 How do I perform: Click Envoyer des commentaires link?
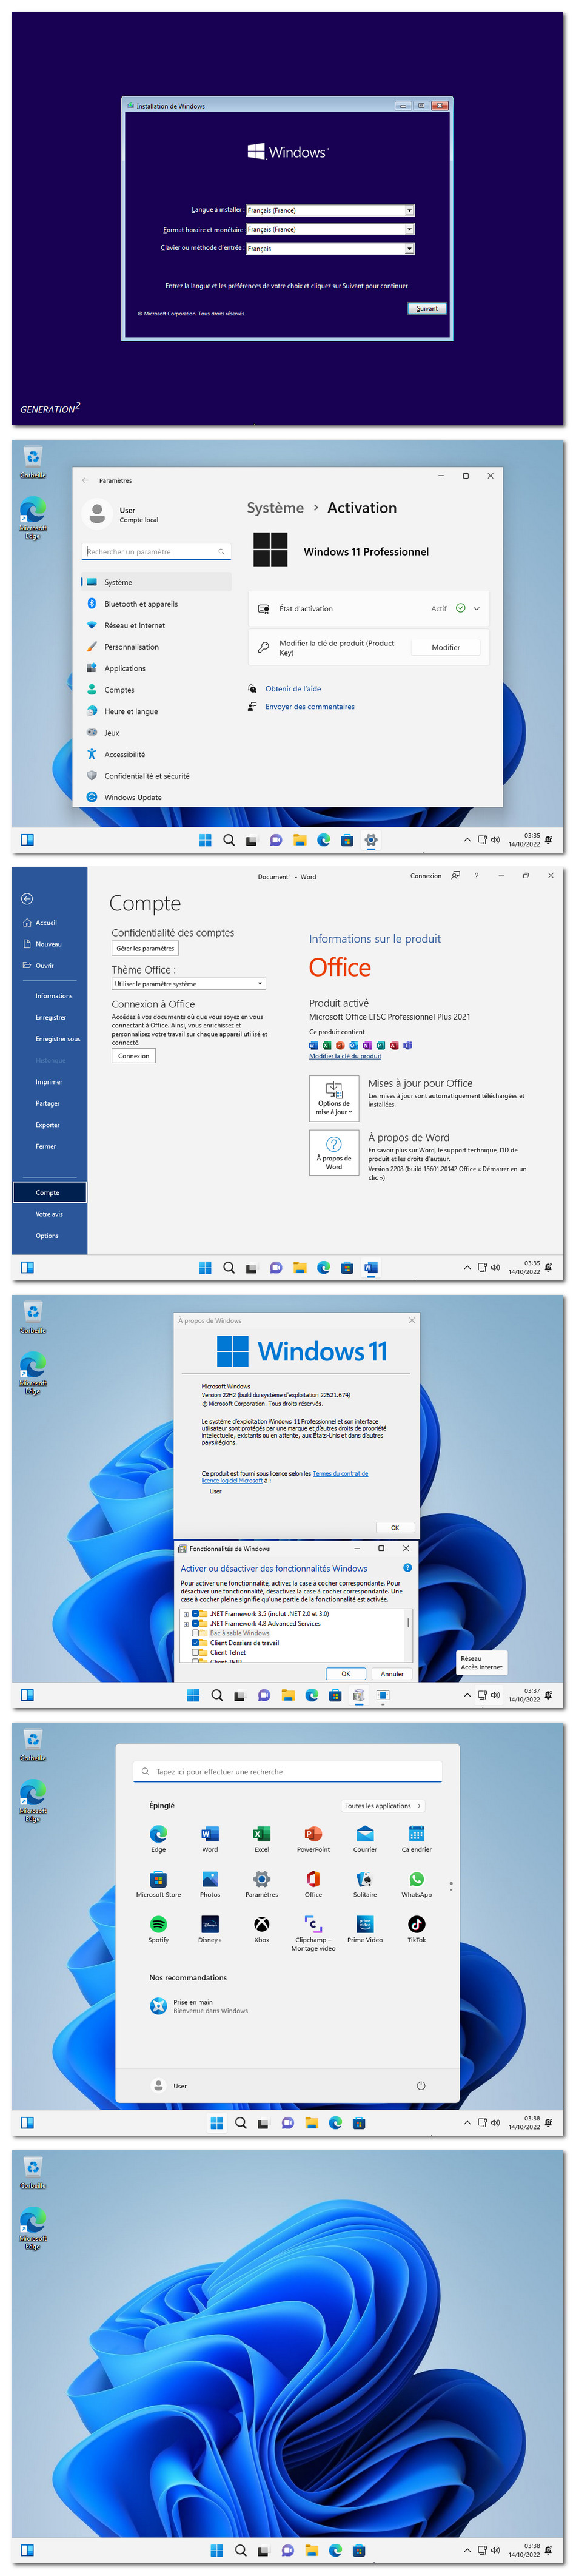310,706
